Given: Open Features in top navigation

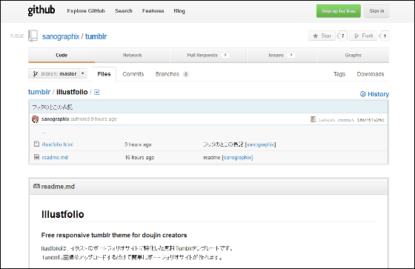Looking at the screenshot, I should coord(153,11).
